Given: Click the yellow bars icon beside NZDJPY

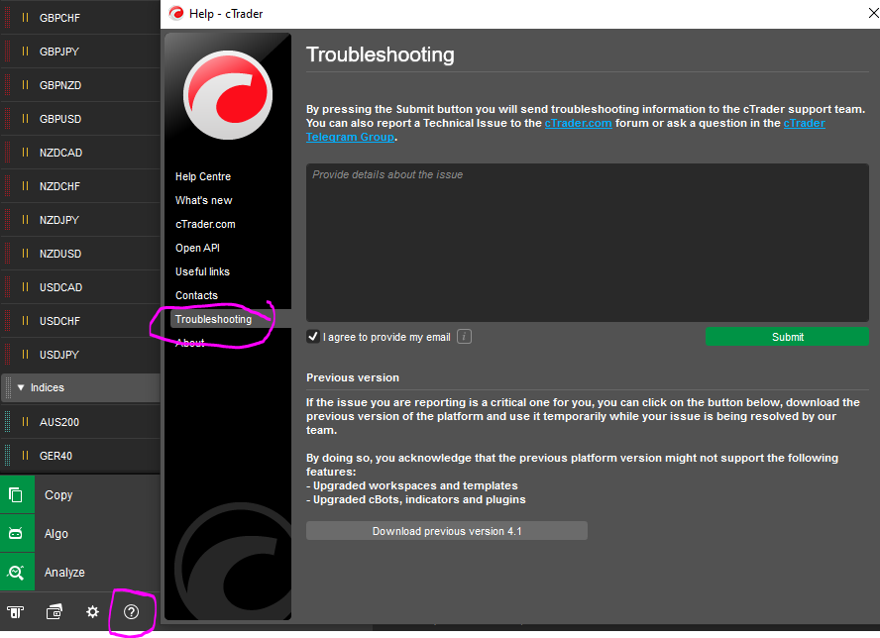Looking at the screenshot, I should point(25,219).
